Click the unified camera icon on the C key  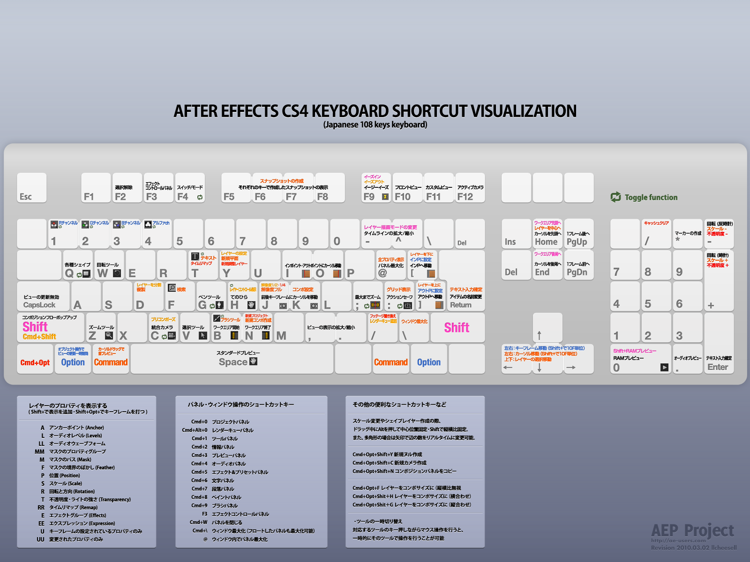[172, 336]
